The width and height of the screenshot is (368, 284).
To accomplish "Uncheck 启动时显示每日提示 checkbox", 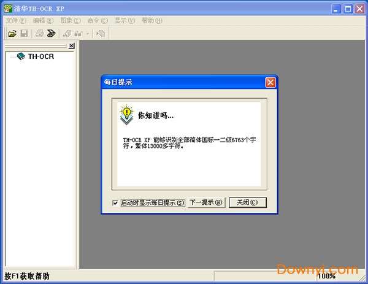I will click(115, 203).
